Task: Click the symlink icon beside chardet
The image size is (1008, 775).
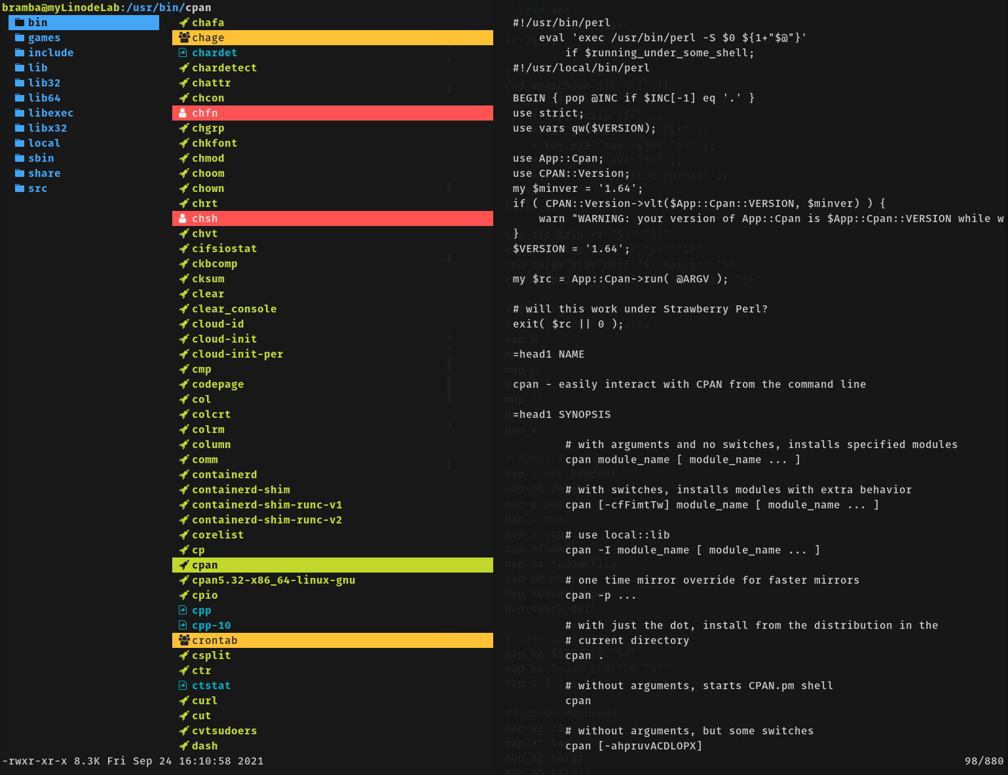Action: (183, 53)
